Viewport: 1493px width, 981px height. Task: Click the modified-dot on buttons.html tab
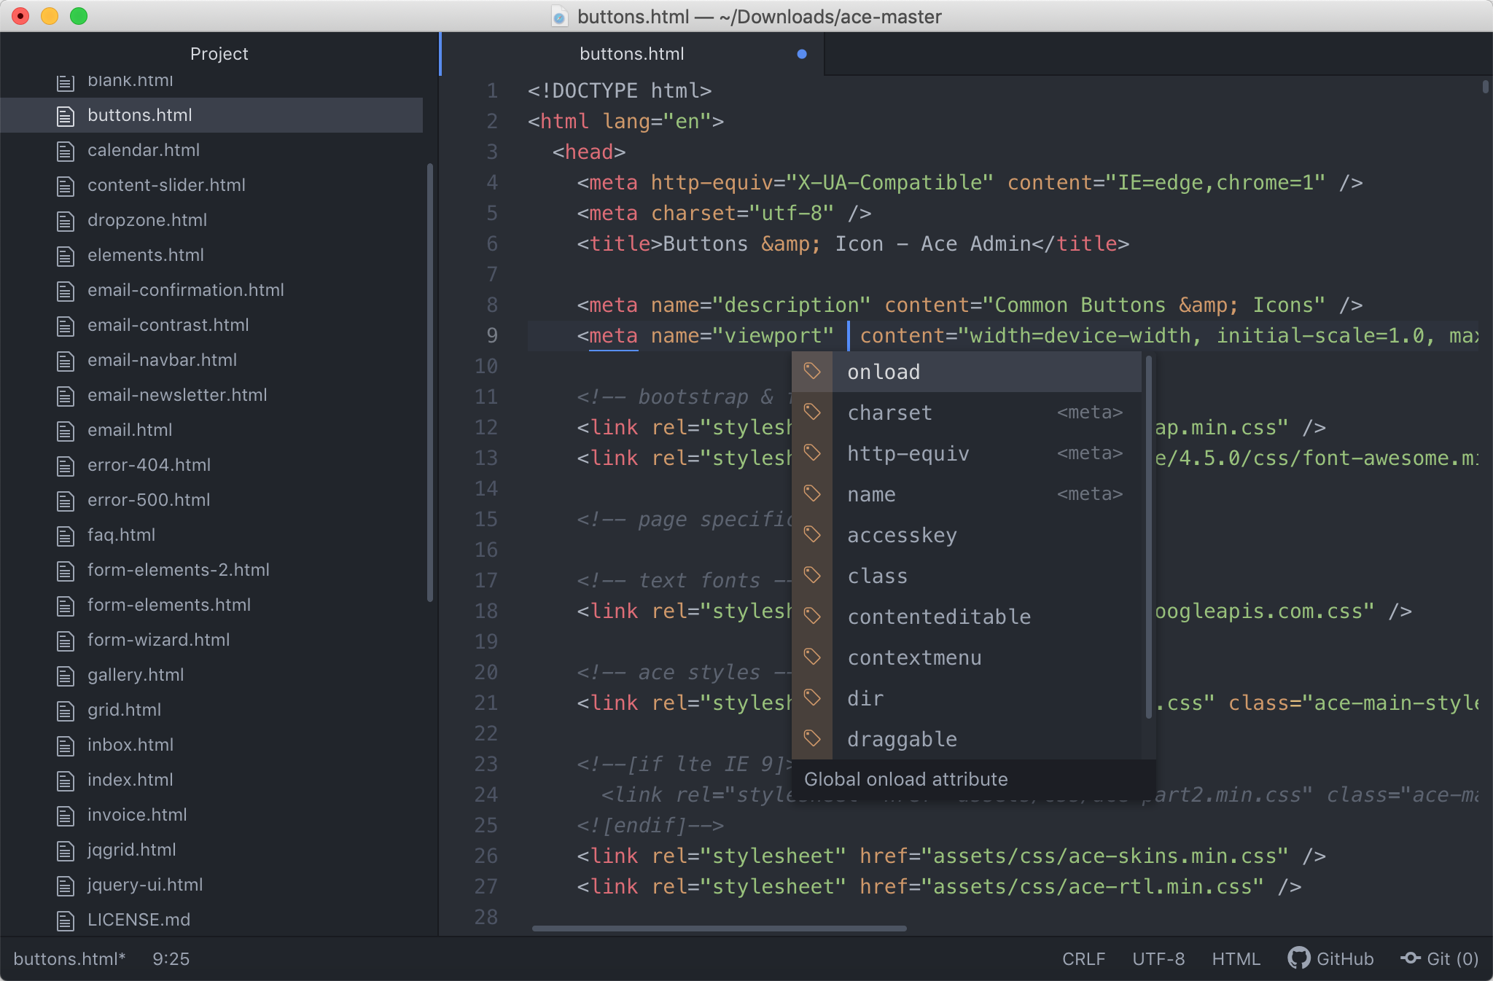click(802, 54)
